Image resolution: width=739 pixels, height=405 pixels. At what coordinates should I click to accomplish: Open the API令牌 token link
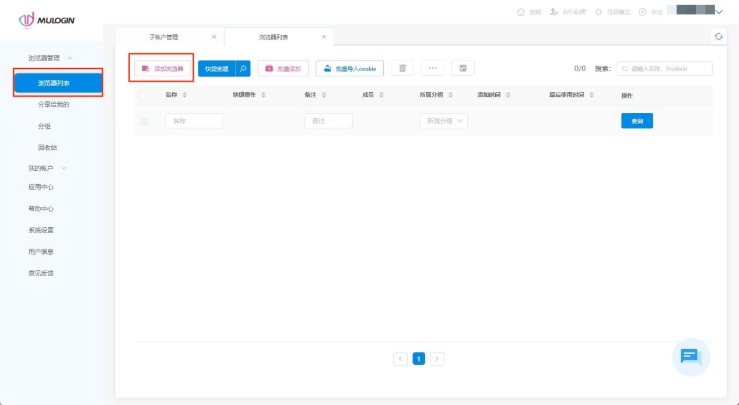point(568,12)
